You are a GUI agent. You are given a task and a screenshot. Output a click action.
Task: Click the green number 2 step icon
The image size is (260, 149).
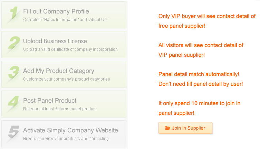[13, 44]
